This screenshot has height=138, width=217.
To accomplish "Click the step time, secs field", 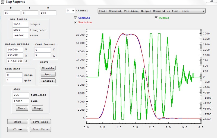I will [x=21, y=95].
